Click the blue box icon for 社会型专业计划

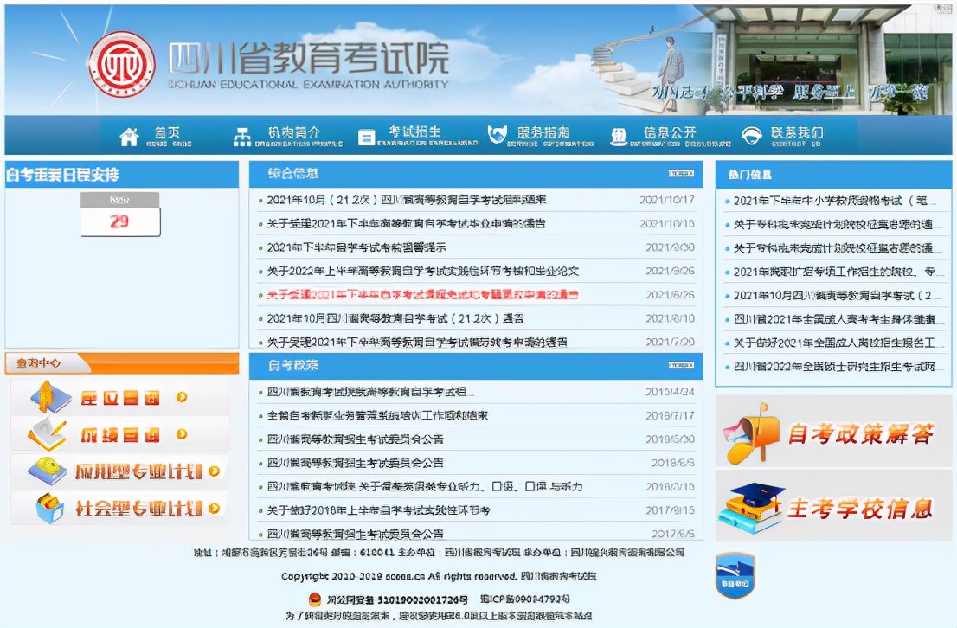[x=50, y=509]
